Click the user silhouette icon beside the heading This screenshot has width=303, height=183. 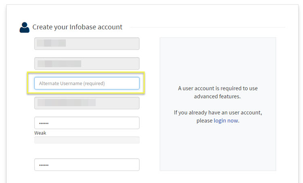pos(24,27)
